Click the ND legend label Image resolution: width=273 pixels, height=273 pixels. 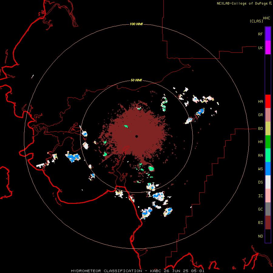point(260,236)
